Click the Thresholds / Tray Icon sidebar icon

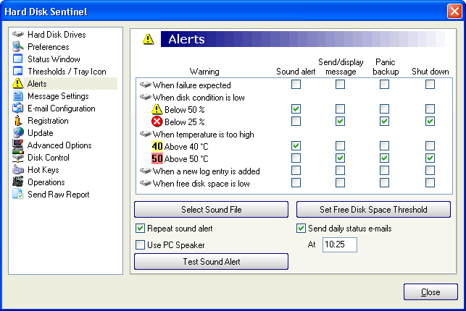pyautogui.click(x=18, y=71)
